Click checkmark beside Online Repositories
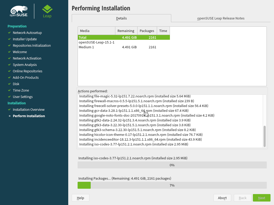Image resolution: width=274 pixels, height=205 pixels. click(9, 71)
